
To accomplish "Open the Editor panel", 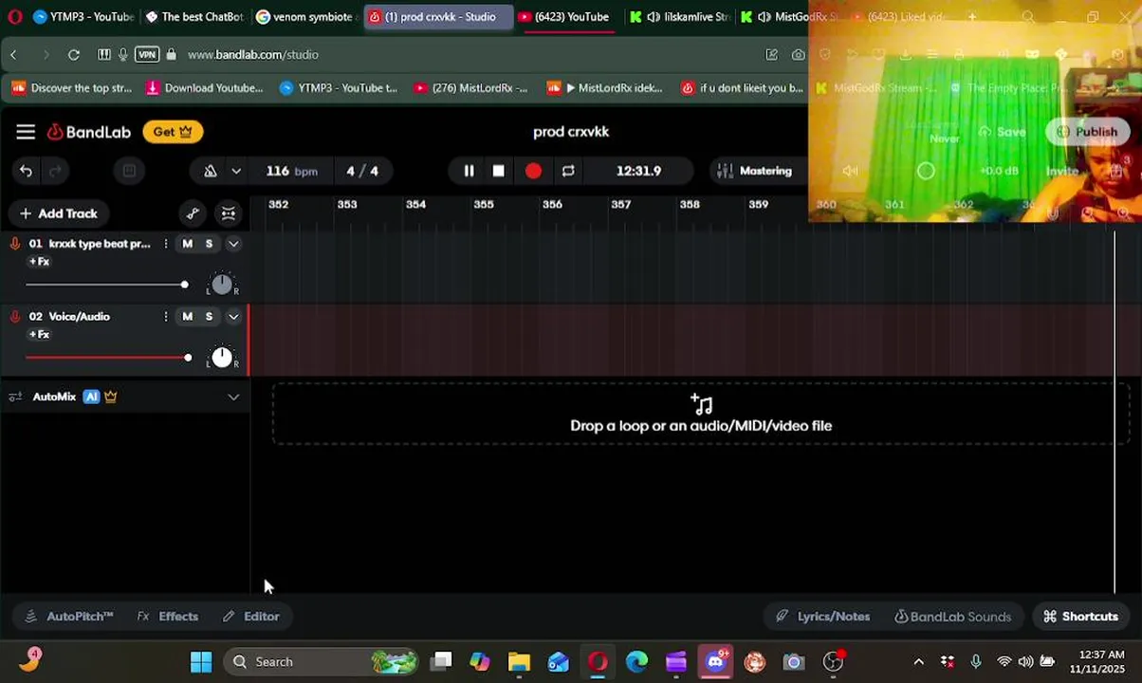I will 251,617.
